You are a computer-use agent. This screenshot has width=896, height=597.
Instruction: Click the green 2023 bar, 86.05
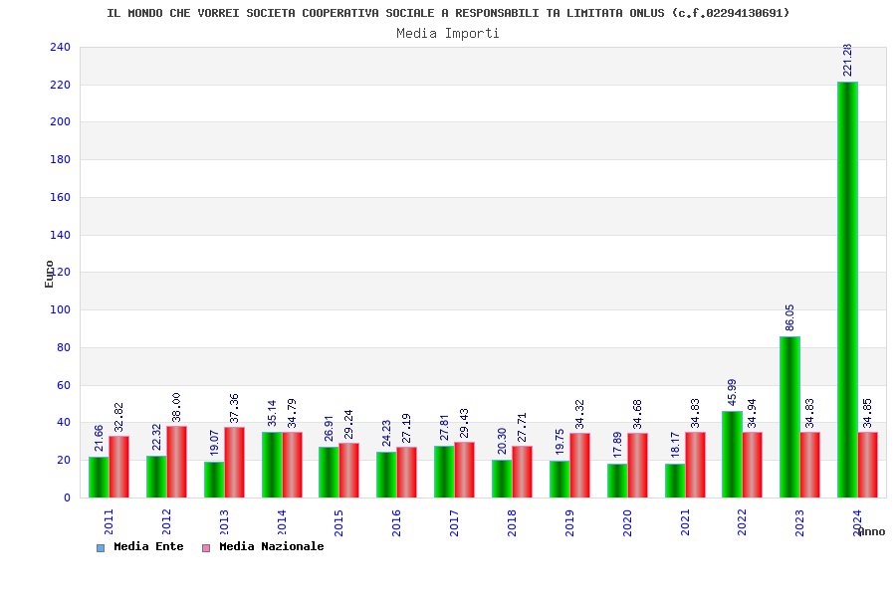pos(789,417)
